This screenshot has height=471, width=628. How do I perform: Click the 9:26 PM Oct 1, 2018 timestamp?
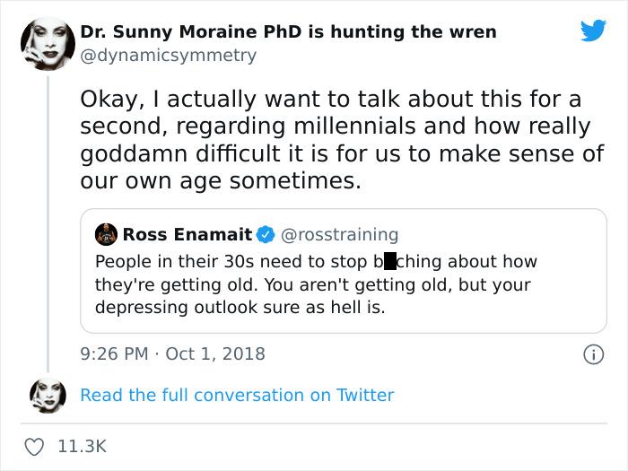click(x=173, y=353)
